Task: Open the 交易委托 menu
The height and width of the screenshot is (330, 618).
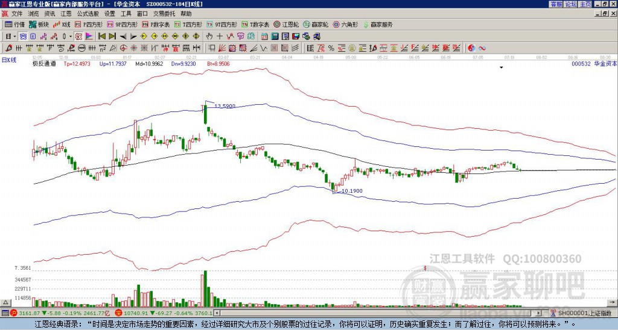Action: [x=164, y=14]
